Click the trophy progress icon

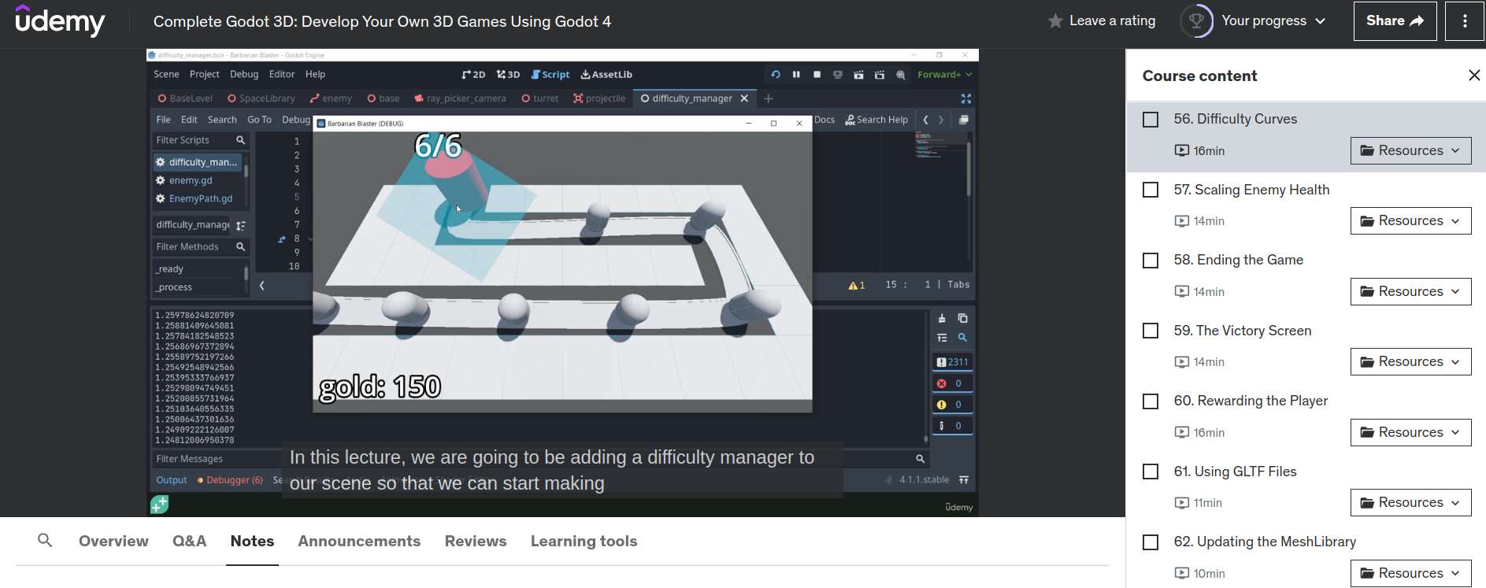pos(1196,21)
